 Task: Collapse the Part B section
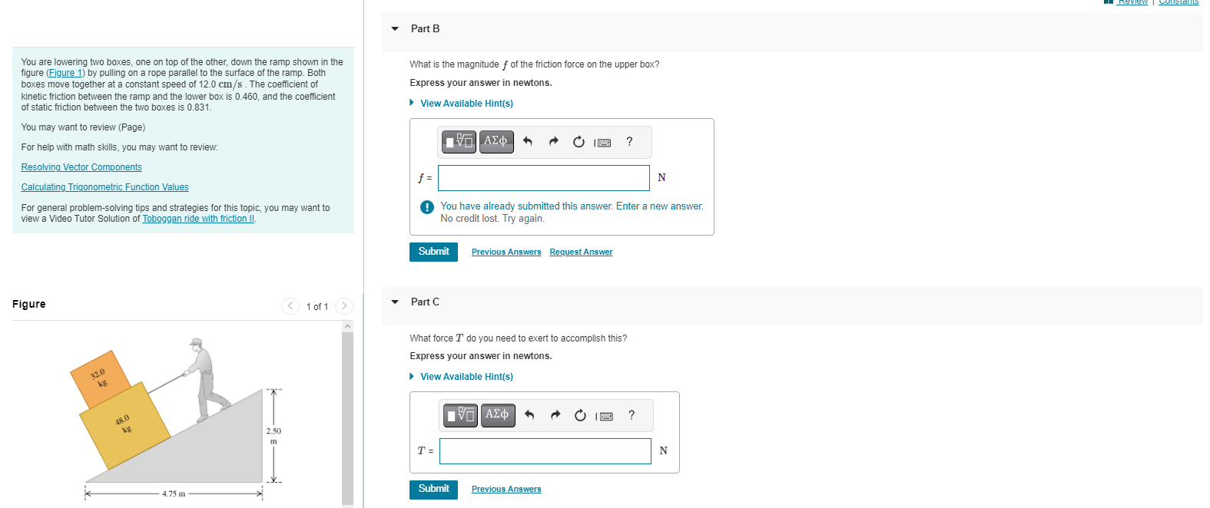tap(394, 28)
